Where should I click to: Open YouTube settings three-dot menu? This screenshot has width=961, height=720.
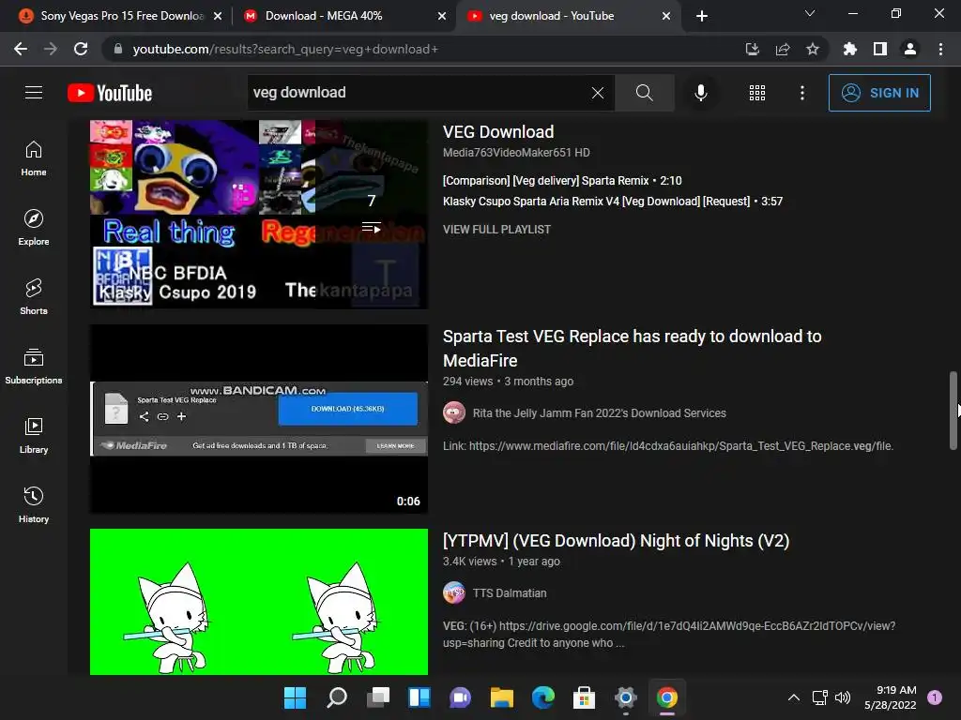[x=801, y=93]
